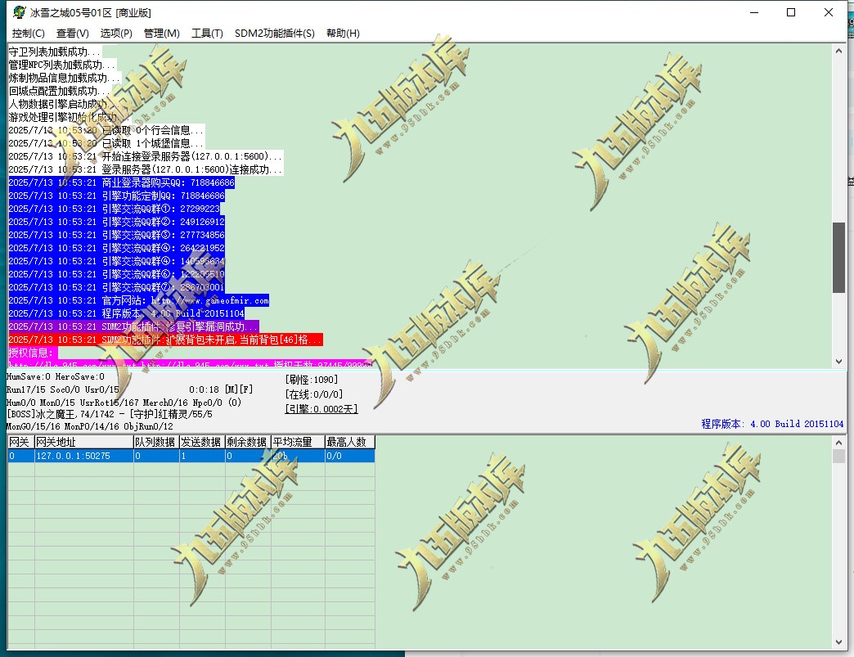Click the [刷怪:1090] status text
This screenshot has width=854, height=657.
[x=312, y=380]
